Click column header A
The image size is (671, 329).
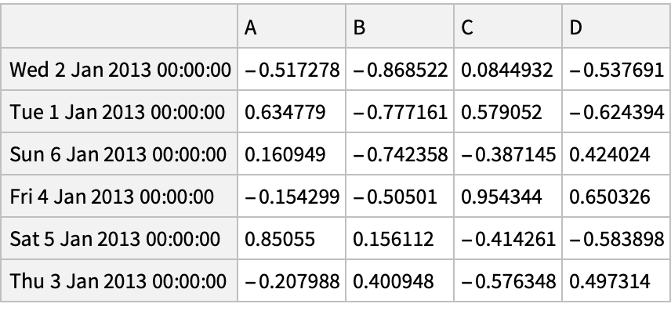[x=292, y=28]
